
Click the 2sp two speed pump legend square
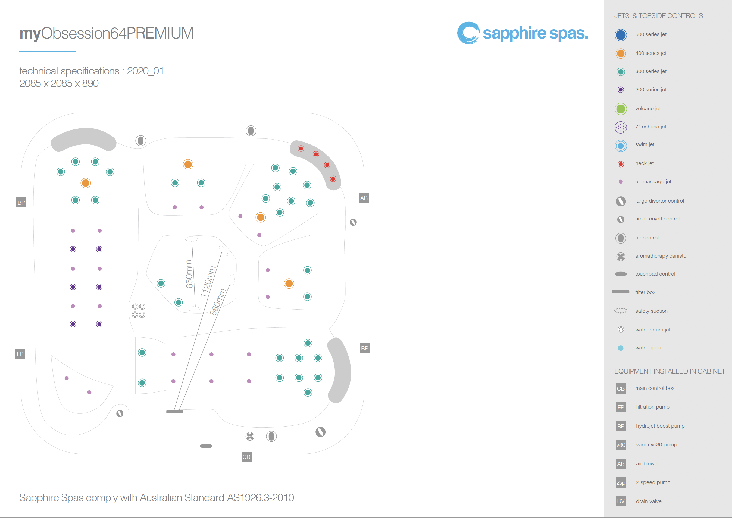[620, 483]
